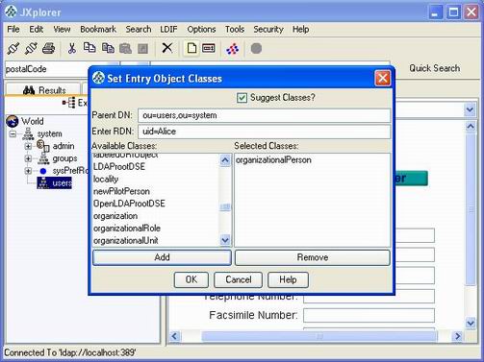Click the Parent DN input field
This screenshot has height=362, width=484.
(x=265, y=115)
